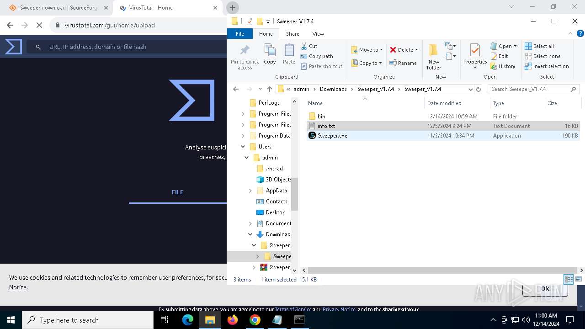The height and width of the screenshot is (329, 585).
Task: Click the Rename command
Action: [403, 63]
